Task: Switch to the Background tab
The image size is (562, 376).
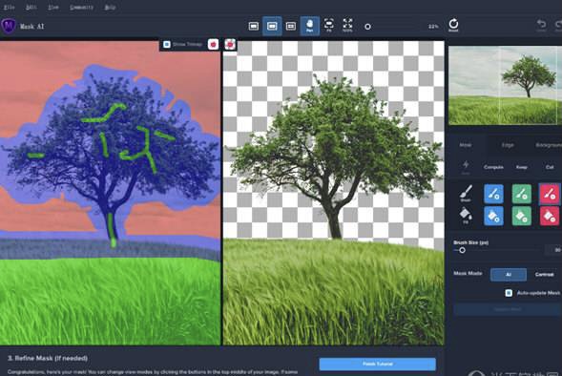Action: click(549, 145)
